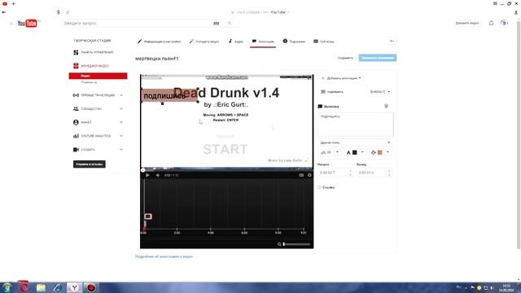Click the back arrow at tabs row end
This screenshot has height=293, width=521.
point(392,42)
